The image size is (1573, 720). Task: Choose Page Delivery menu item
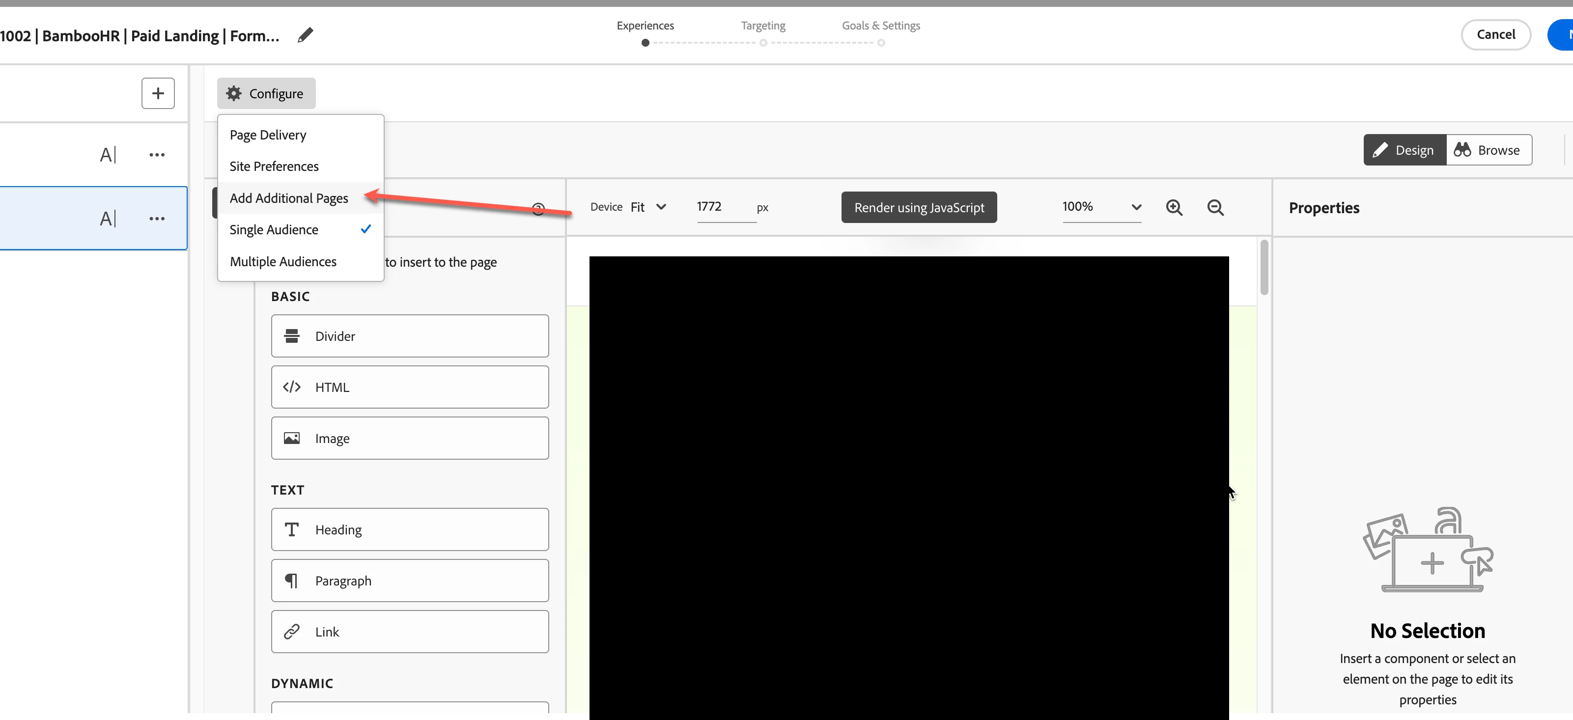(x=268, y=135)
